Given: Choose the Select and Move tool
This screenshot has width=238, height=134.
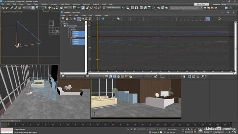Looking at the screenshot, I should 49,8.
